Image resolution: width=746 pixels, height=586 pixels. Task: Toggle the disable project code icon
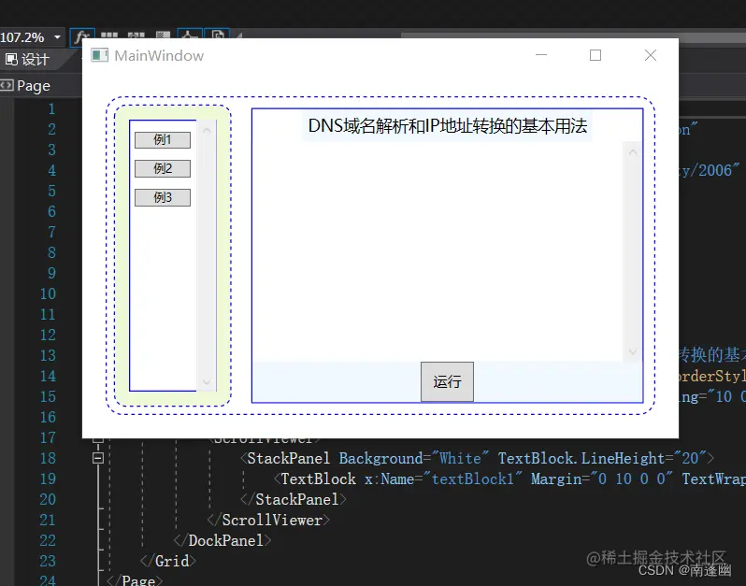(x=217, y=35)
